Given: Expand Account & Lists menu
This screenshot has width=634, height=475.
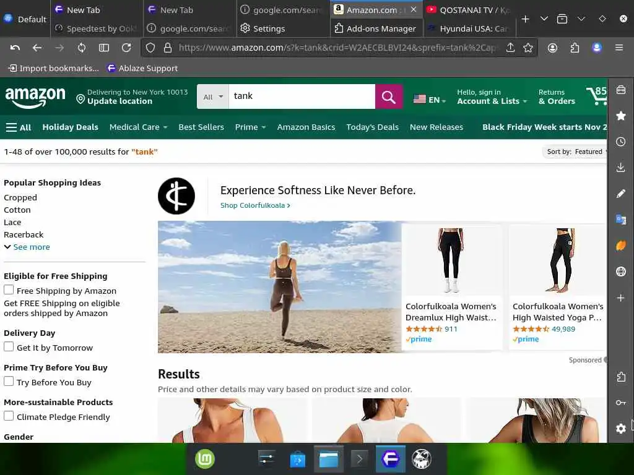Looking at the screenshot, I should tap(492, 97).
